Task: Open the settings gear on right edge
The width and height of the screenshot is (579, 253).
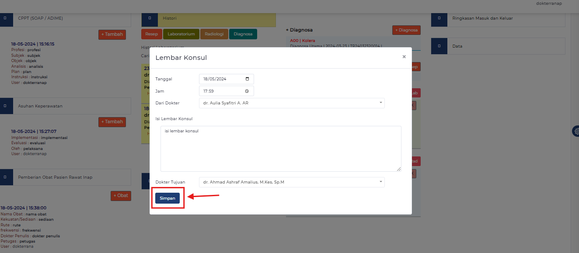Action: coord(576,131)
